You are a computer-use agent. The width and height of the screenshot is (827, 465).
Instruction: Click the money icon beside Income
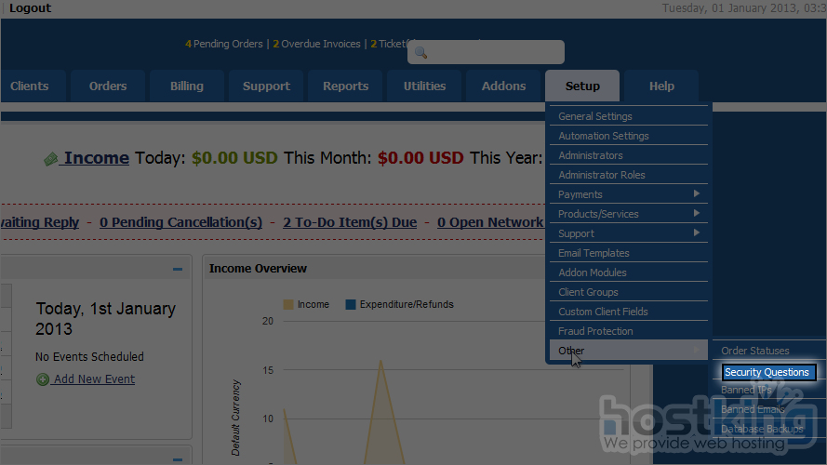point(51,159)
